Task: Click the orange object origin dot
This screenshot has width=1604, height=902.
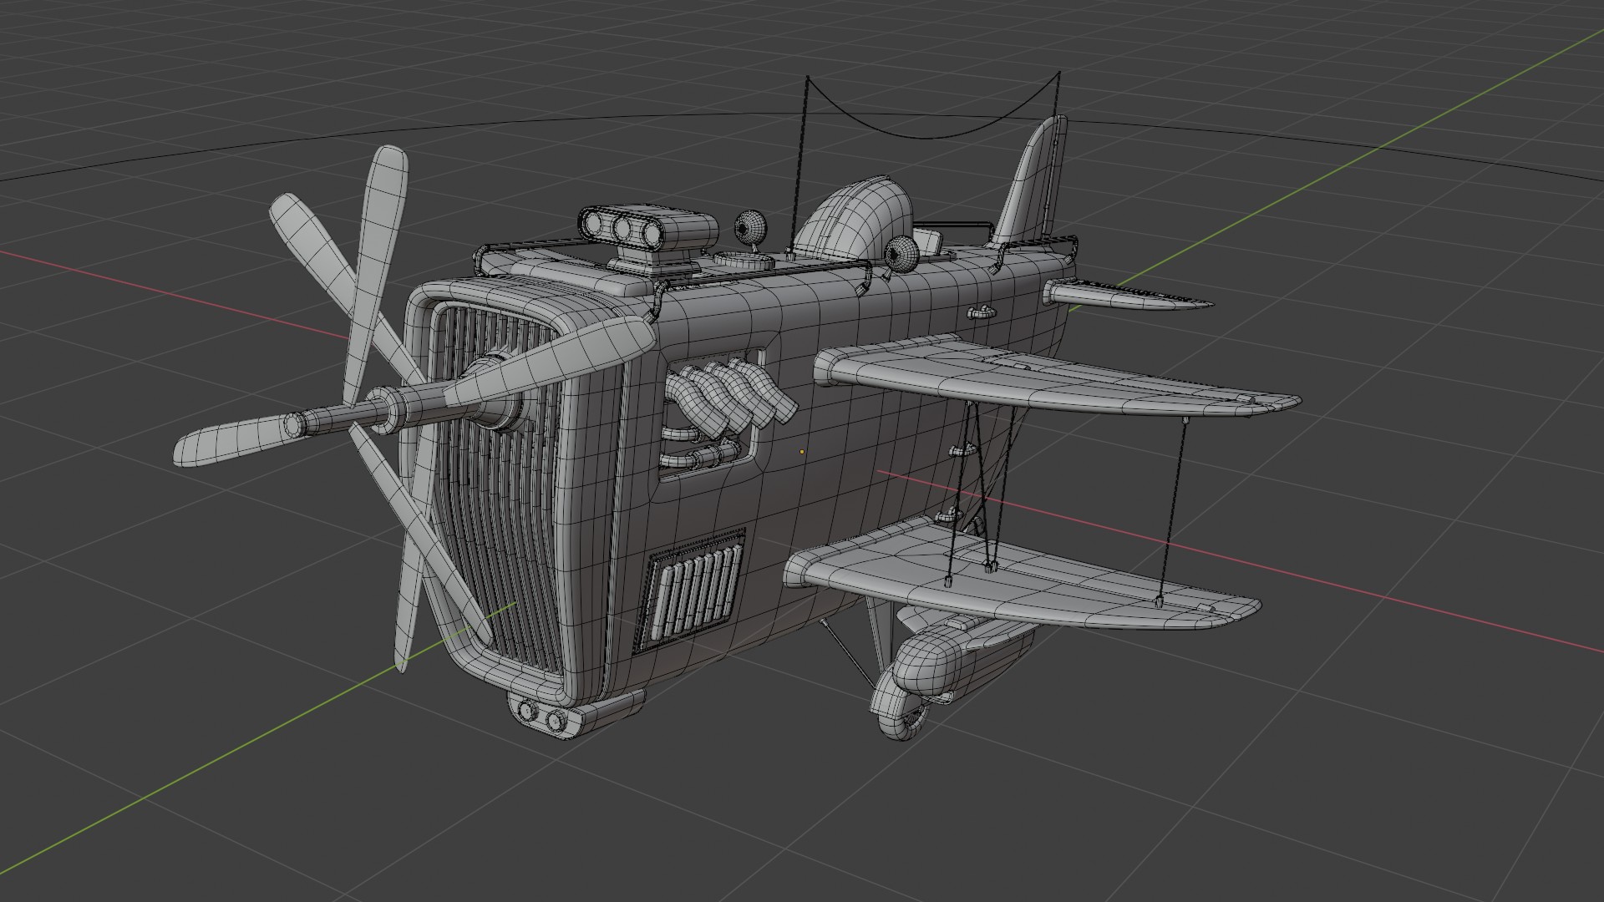Action: pyautogui.click(x=802, y=452)
